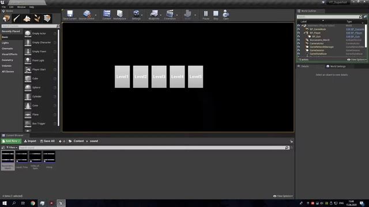Select the Paint mode brush icon
This screenshot has height=207, width=369.
pos(17,18)
